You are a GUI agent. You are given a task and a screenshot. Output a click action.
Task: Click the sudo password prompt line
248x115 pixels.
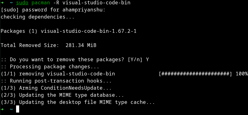53,10
